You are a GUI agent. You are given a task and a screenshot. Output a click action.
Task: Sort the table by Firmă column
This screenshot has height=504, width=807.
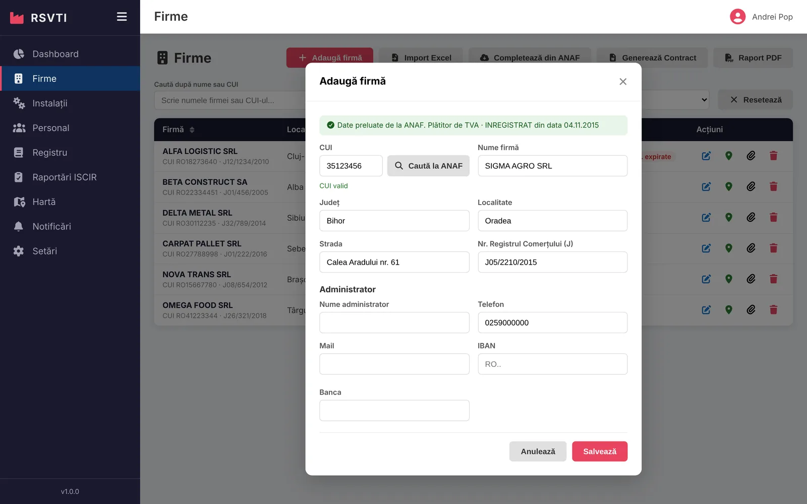[x=179, y=130]
